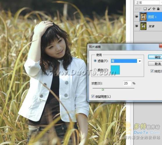Click the lock position move icon

pos(154,9)
